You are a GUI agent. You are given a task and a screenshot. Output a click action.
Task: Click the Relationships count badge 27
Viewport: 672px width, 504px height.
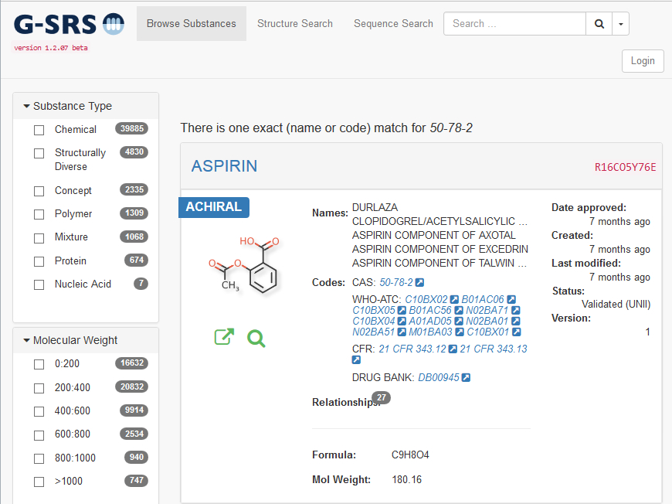tap(381, 397)
